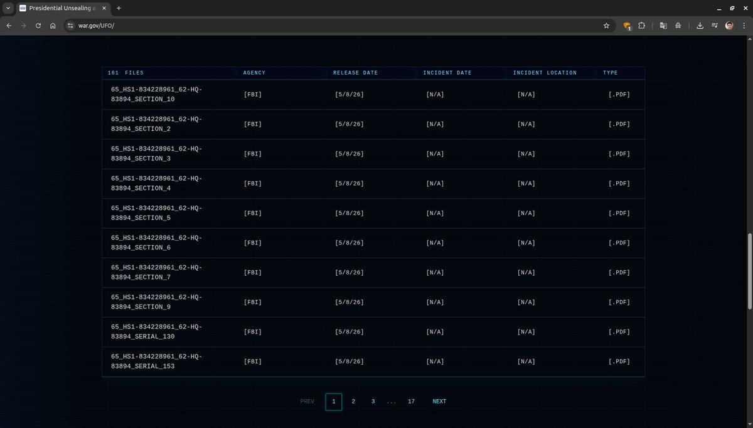Image resolution: width=753 pixels, height=428 pixels.
Task: Click the NEXT pagination link
Action: point(439,402)
